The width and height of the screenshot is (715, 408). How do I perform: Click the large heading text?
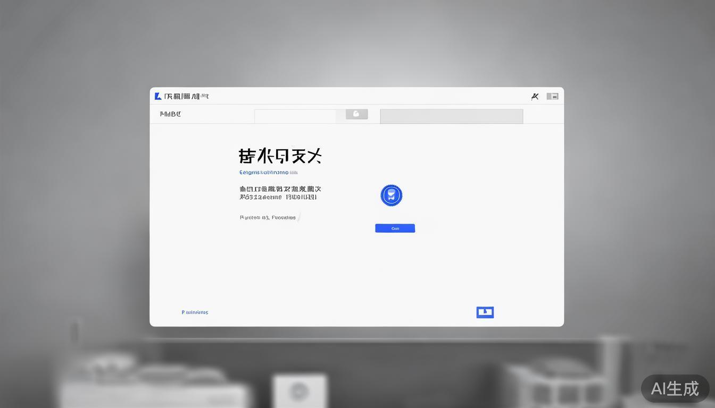coord(280,156)
